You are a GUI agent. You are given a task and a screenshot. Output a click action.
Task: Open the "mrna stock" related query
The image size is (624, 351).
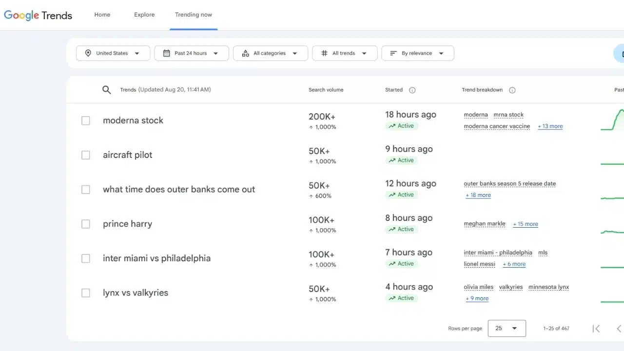tap(508, 115)
